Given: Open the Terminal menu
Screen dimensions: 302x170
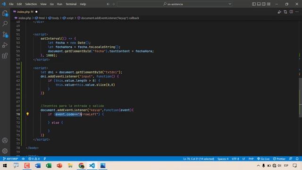Looking at the screenshot, I should (x=71, y=4).
